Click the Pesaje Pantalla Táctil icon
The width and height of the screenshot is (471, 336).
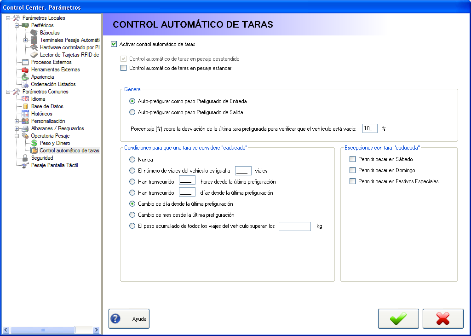point(25,165)
